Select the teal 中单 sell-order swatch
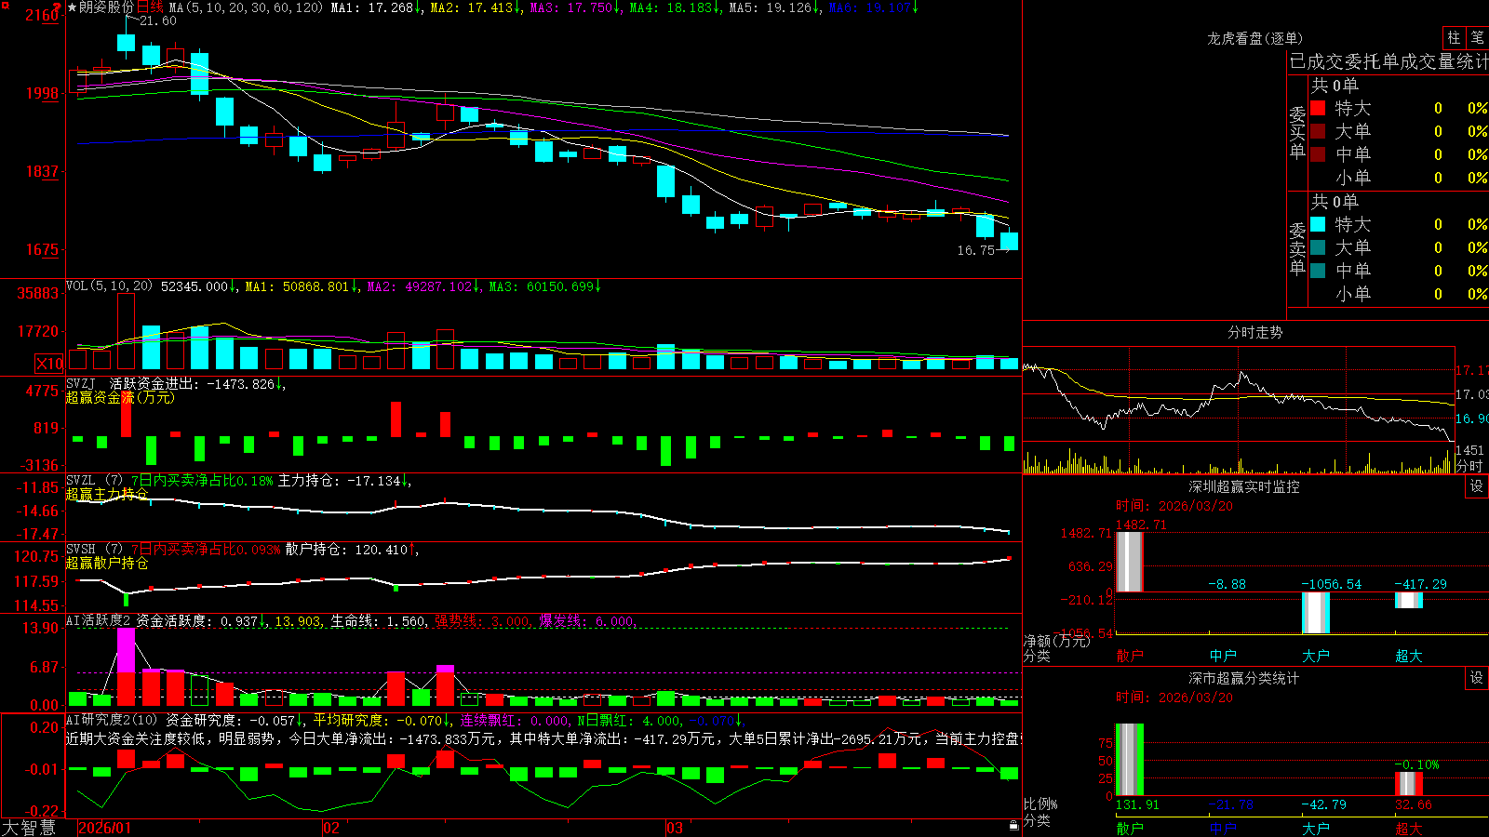This screenshot has height=837, width=1489. coord(1318,271)
